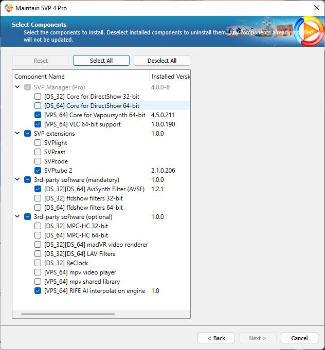325x350 pixels.
Task: Click the SVPtube 2 row text
Action: [x=58, y=171]
